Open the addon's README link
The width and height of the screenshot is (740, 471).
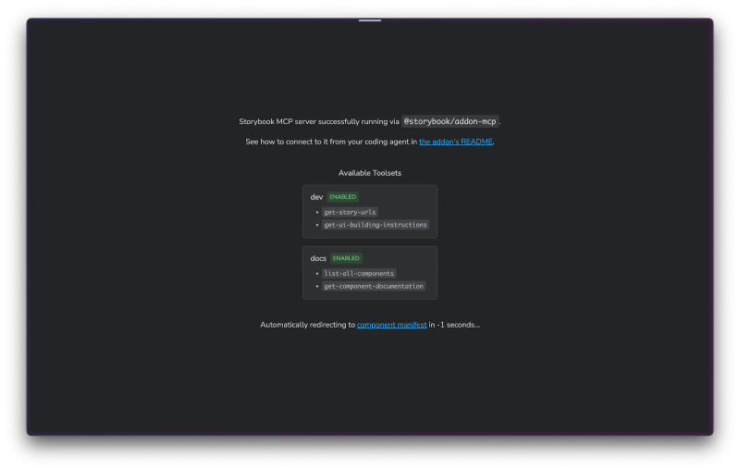click(455, 142)
